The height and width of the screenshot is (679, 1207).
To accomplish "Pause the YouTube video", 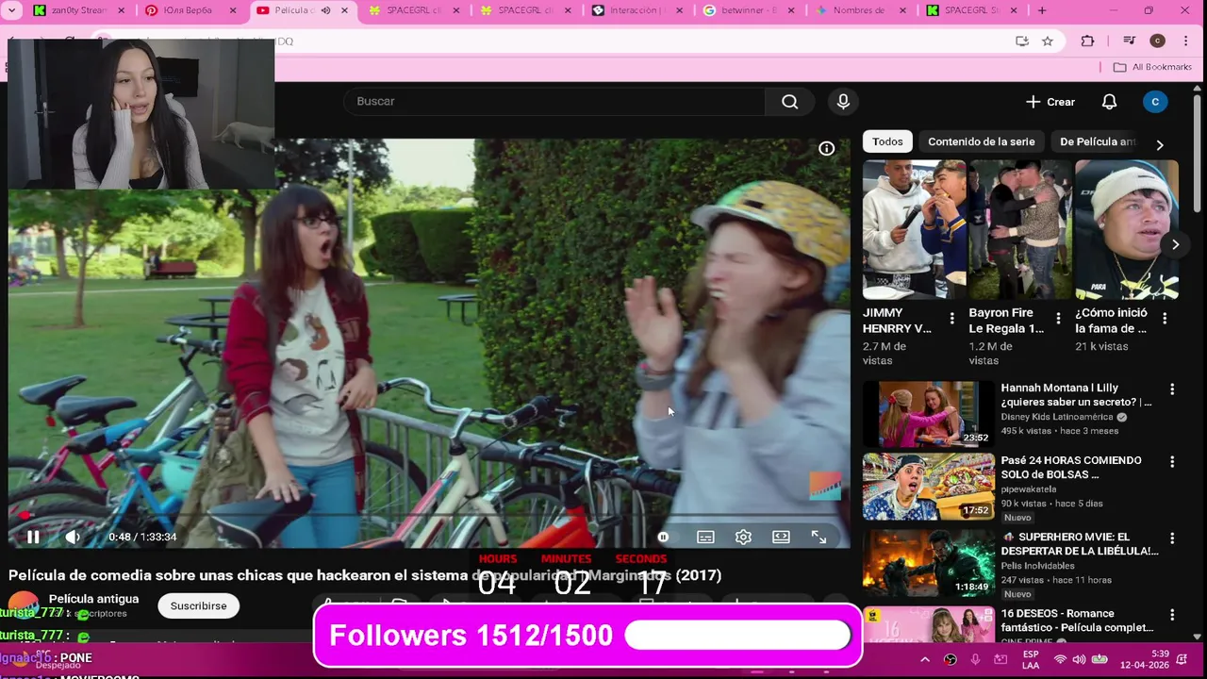I will coord(33,537).
